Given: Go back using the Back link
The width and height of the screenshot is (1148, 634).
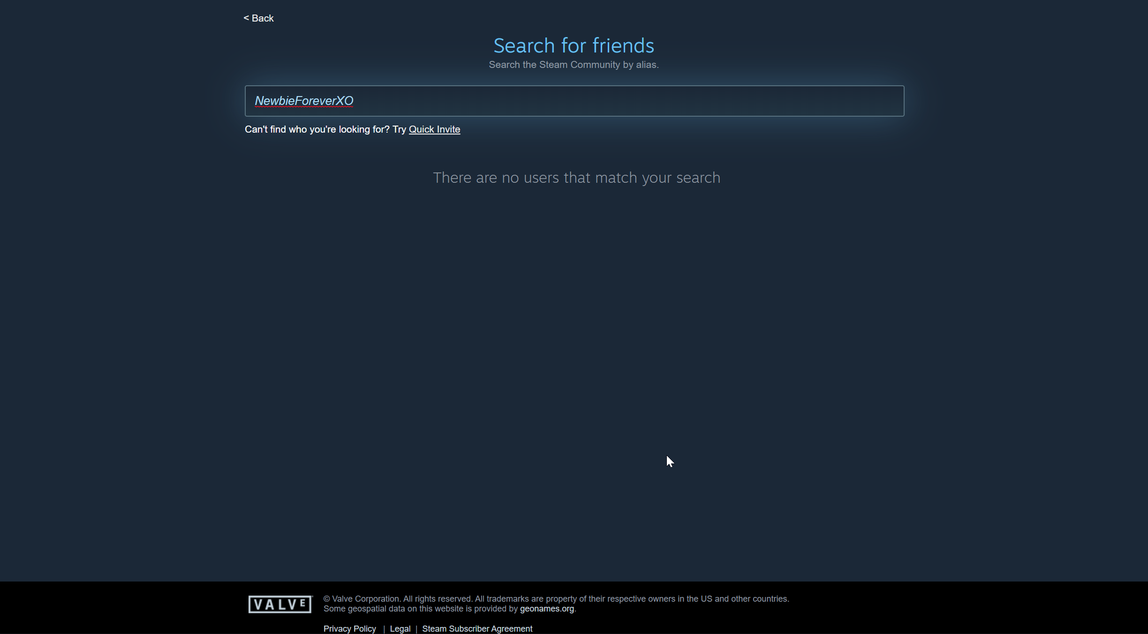Looking at the screenshot, I should (262, 18).
